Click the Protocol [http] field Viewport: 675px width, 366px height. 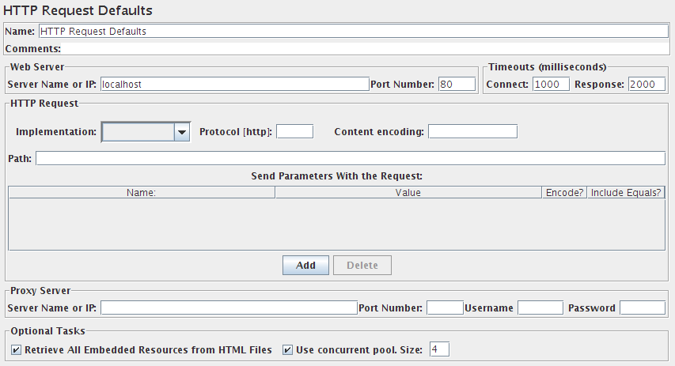pos(294,131)
